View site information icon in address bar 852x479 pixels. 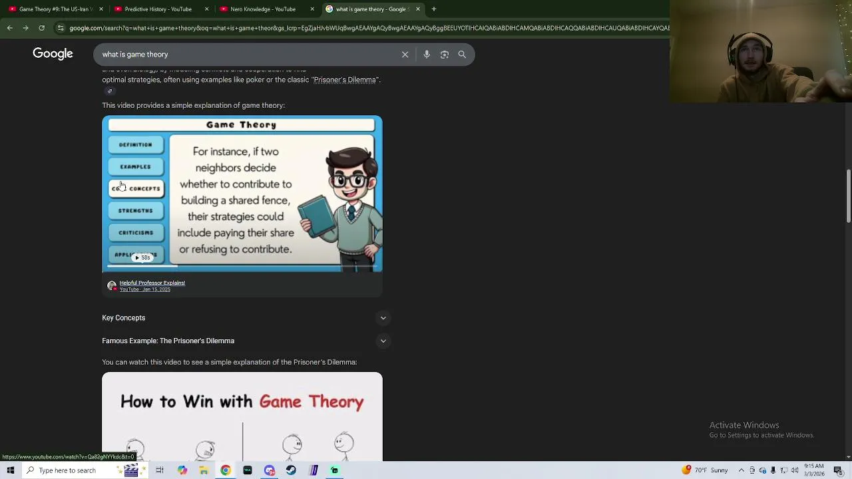point(61,28)
